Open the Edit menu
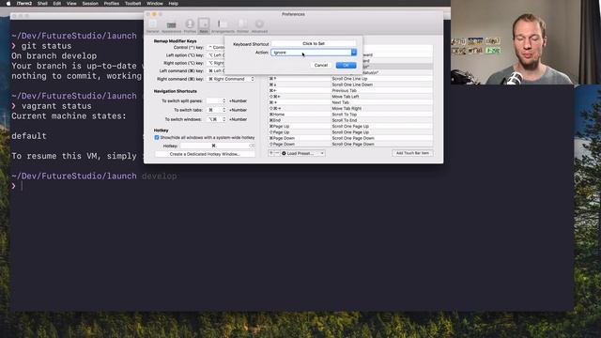601x338 pixels. tap(57, 4)
